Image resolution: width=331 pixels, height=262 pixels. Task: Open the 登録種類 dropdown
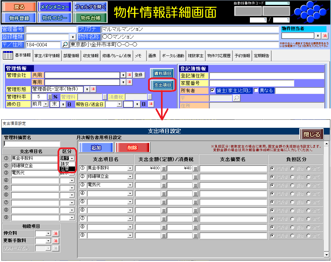coord(73,37)
